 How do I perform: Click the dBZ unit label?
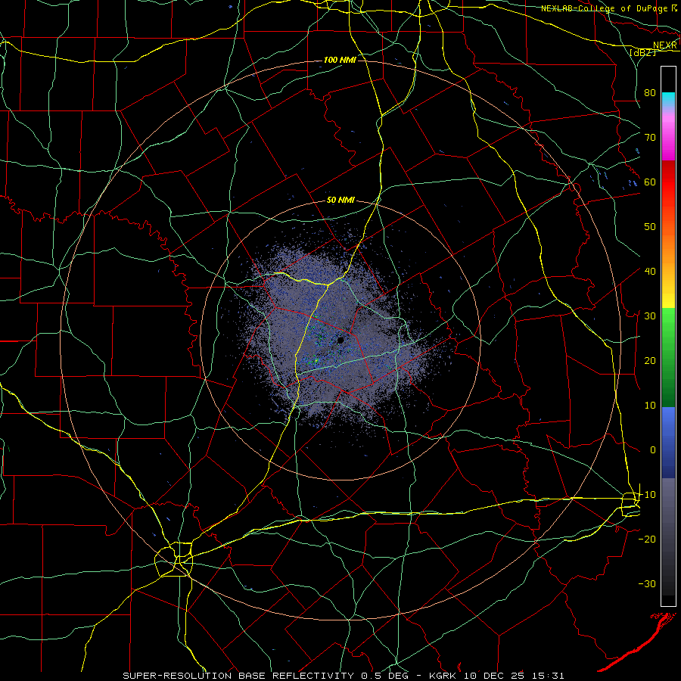[642, 52]
